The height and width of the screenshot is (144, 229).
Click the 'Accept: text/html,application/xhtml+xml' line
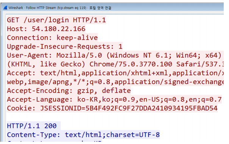115,73
